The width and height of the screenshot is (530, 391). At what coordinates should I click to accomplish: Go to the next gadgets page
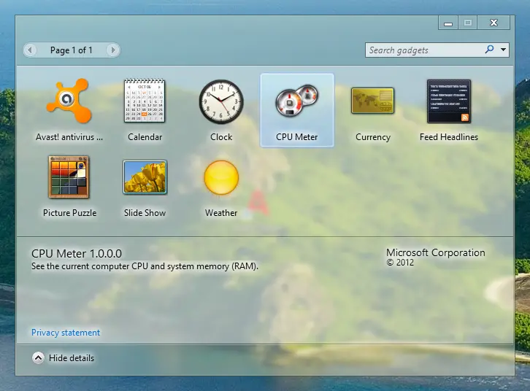[113, 50]
